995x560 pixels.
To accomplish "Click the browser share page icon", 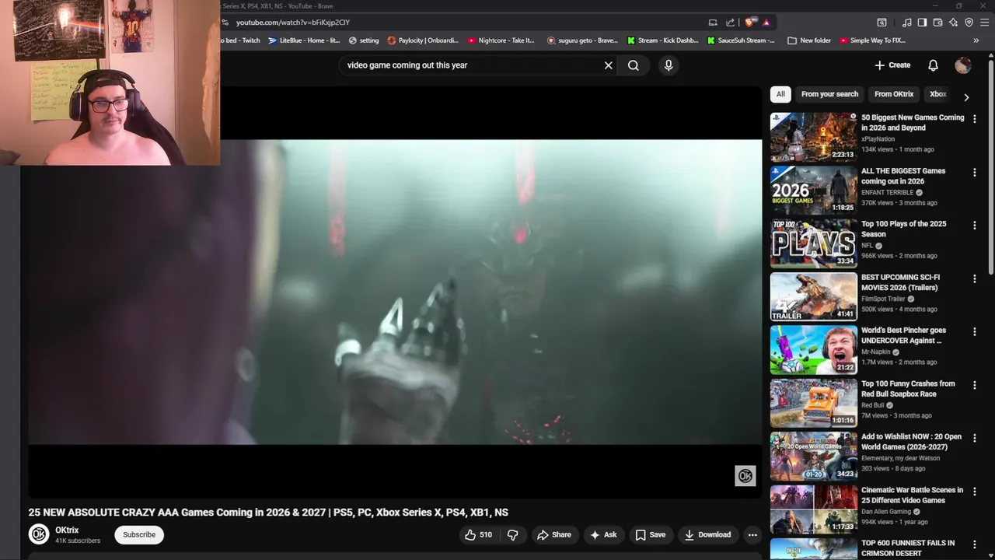I will [x=730, y=23].
